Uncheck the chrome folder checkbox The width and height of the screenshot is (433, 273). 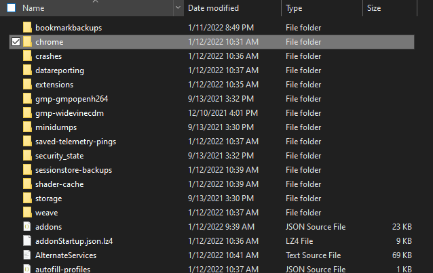pyautogui.click(x=16, y=42)
